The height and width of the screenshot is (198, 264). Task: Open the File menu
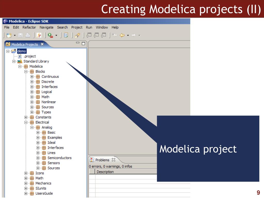(x=7, y=27)
